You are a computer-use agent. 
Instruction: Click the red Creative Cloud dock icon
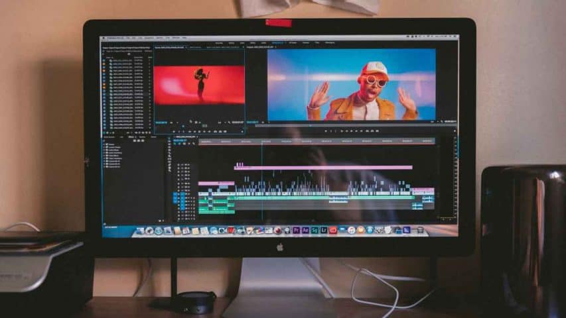point(333,230)
